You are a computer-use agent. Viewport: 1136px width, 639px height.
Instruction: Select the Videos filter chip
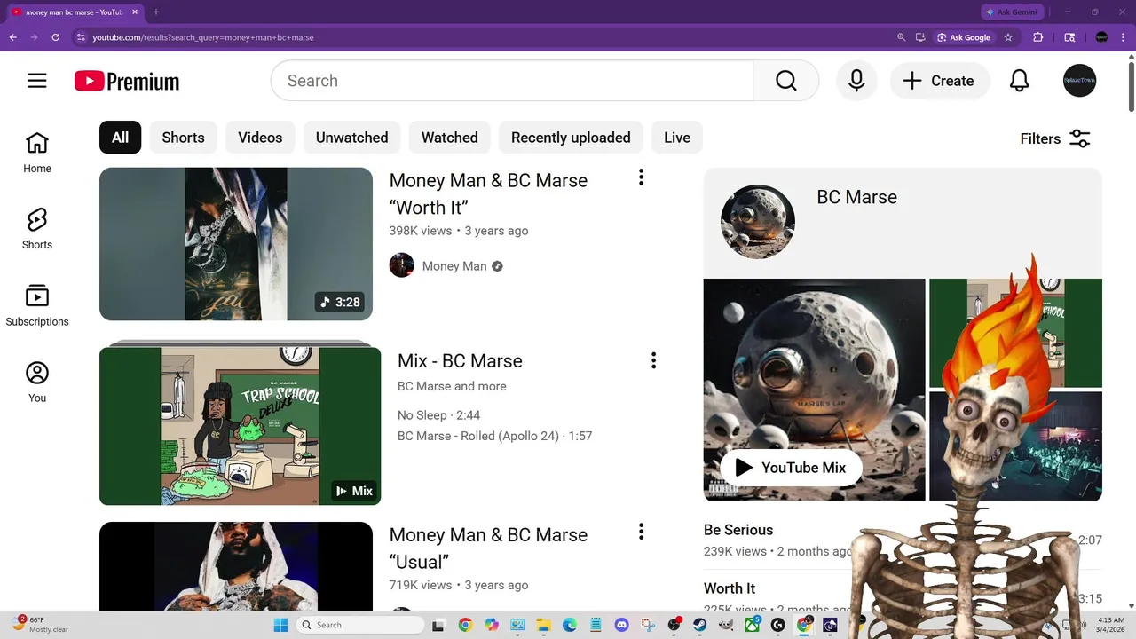tap(260, 138)
